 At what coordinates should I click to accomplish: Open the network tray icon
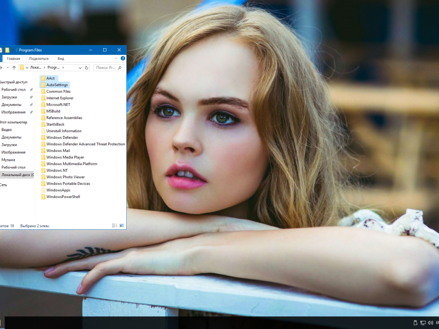[x=423, y=323]
